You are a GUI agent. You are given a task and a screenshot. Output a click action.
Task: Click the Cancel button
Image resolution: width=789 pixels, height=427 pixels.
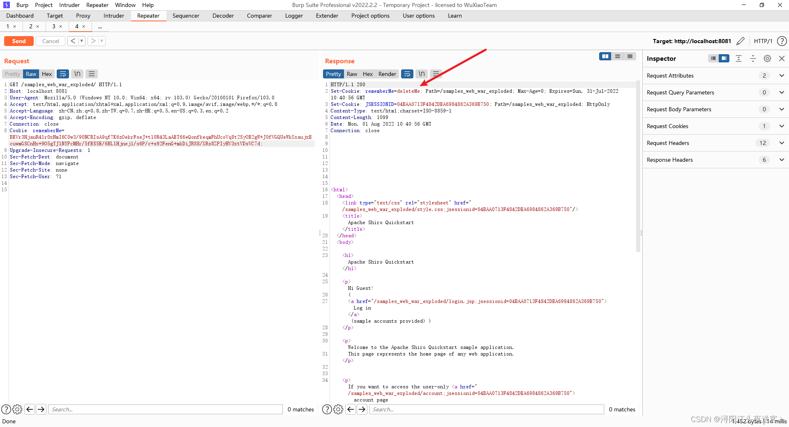coord(51,41)
